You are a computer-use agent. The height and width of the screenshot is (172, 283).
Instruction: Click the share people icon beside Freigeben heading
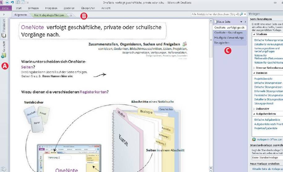tap(184, 44)
